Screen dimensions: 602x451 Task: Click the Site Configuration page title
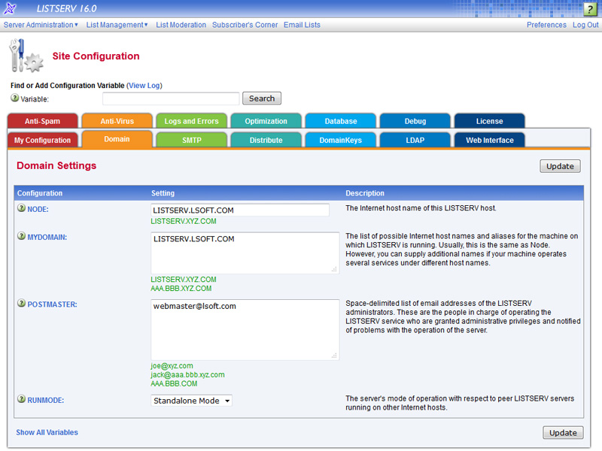pos(96,56)
